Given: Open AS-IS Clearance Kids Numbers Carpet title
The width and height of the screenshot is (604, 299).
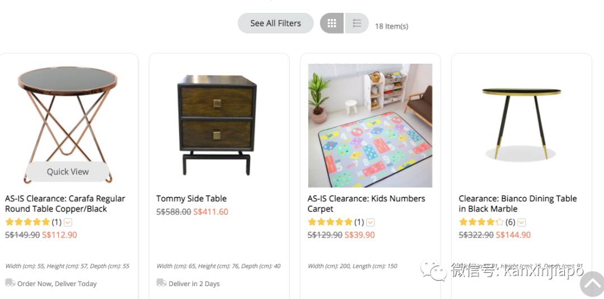Looking at the screenshot, I should (x=366, y=203).
